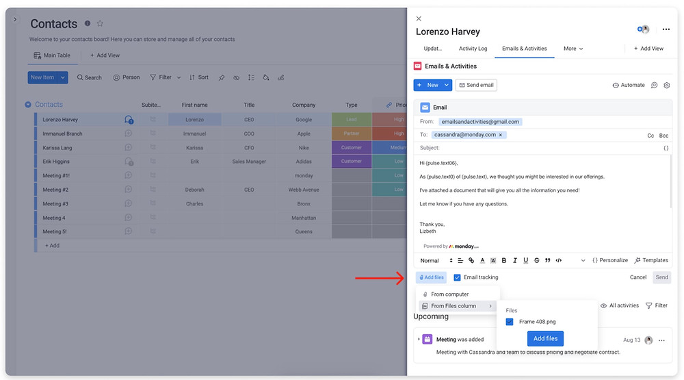
Task: Add Bcc recipients
Action: tap(663, 136)
